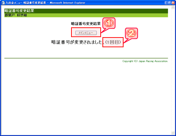Click the vertical scrollbar track
The image size is (176, 136).
[173, 70]
